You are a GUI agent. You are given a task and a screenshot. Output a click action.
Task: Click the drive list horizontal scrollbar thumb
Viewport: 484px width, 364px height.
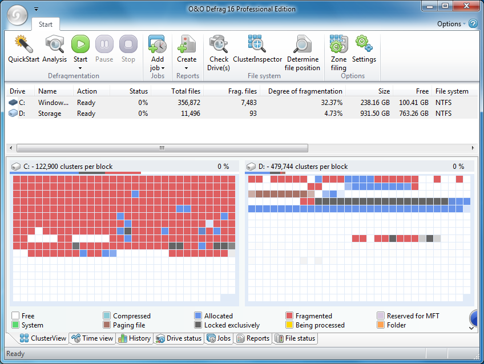pyautogui.click(x=162, y=148)
